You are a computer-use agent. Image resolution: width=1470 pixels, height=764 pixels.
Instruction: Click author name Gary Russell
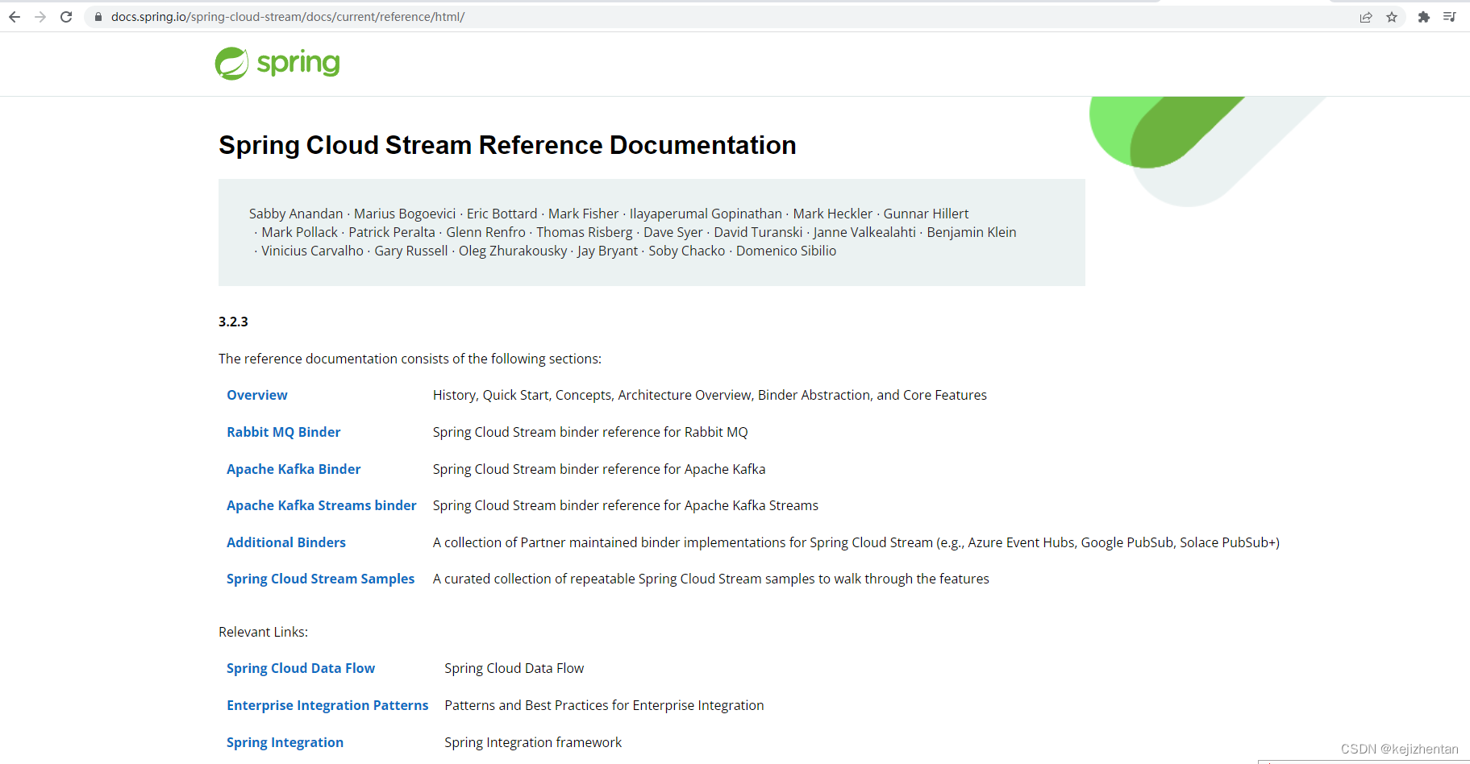pyautogui.click(x=411, y=251)
